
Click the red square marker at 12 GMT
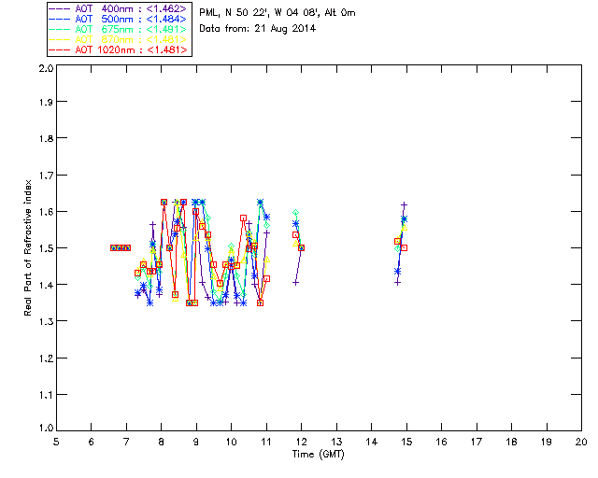301,247
